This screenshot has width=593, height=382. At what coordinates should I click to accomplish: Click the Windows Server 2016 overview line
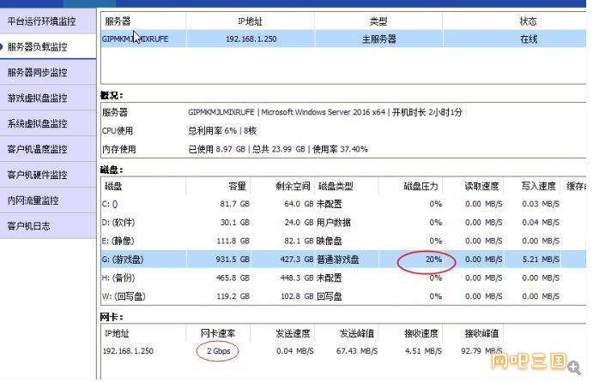pos(325,112)
